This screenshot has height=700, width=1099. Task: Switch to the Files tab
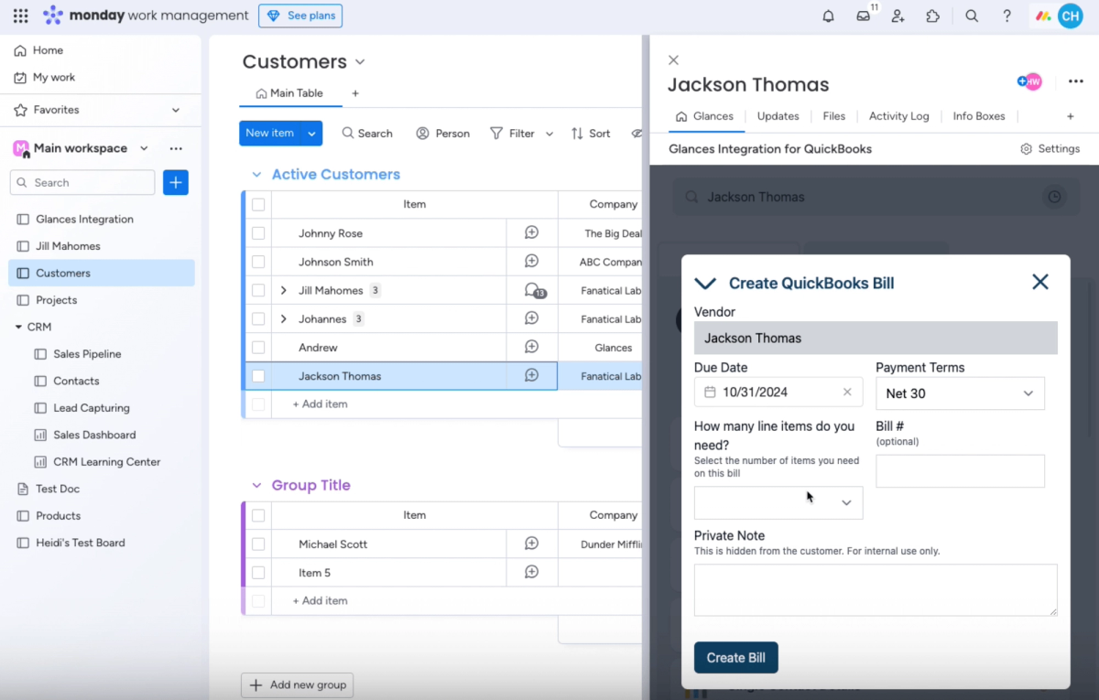(x=833, y=116)
